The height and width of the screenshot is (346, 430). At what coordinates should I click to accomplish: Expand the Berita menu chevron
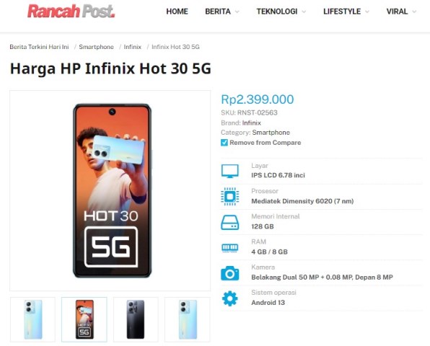[x=237, y=12]
